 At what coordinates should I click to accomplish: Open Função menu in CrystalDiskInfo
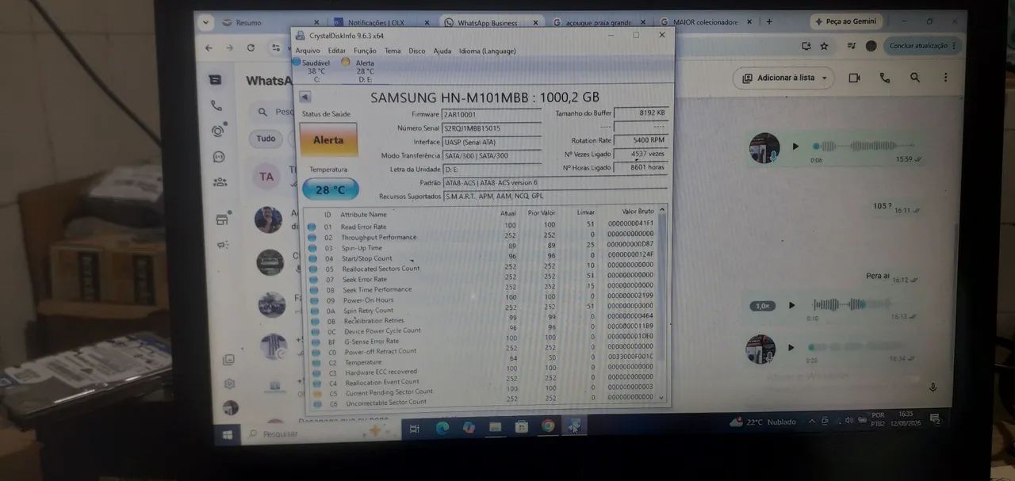click(365, 51)
